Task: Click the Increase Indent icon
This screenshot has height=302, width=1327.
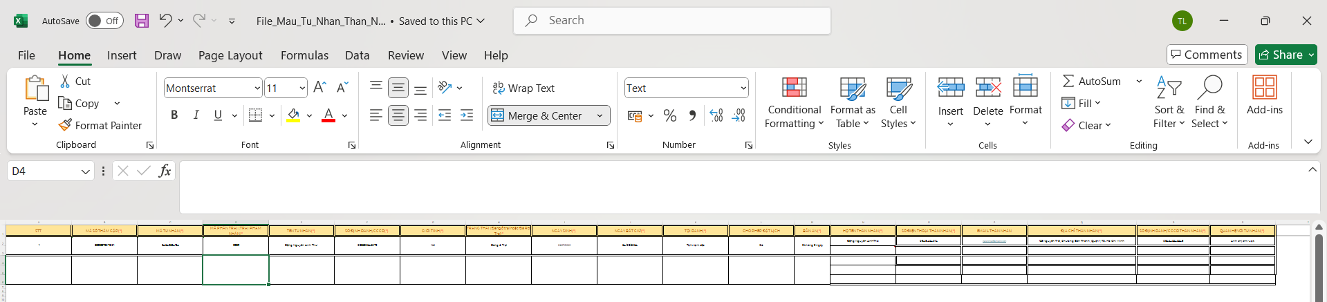Action: (x=467, y=115)
